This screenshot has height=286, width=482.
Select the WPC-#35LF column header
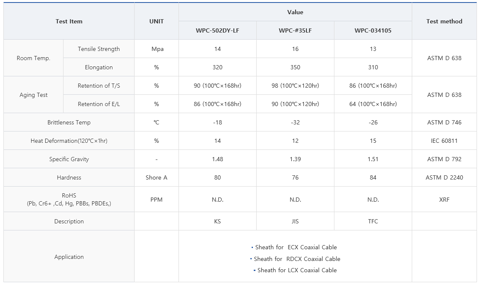coord(295,30)
